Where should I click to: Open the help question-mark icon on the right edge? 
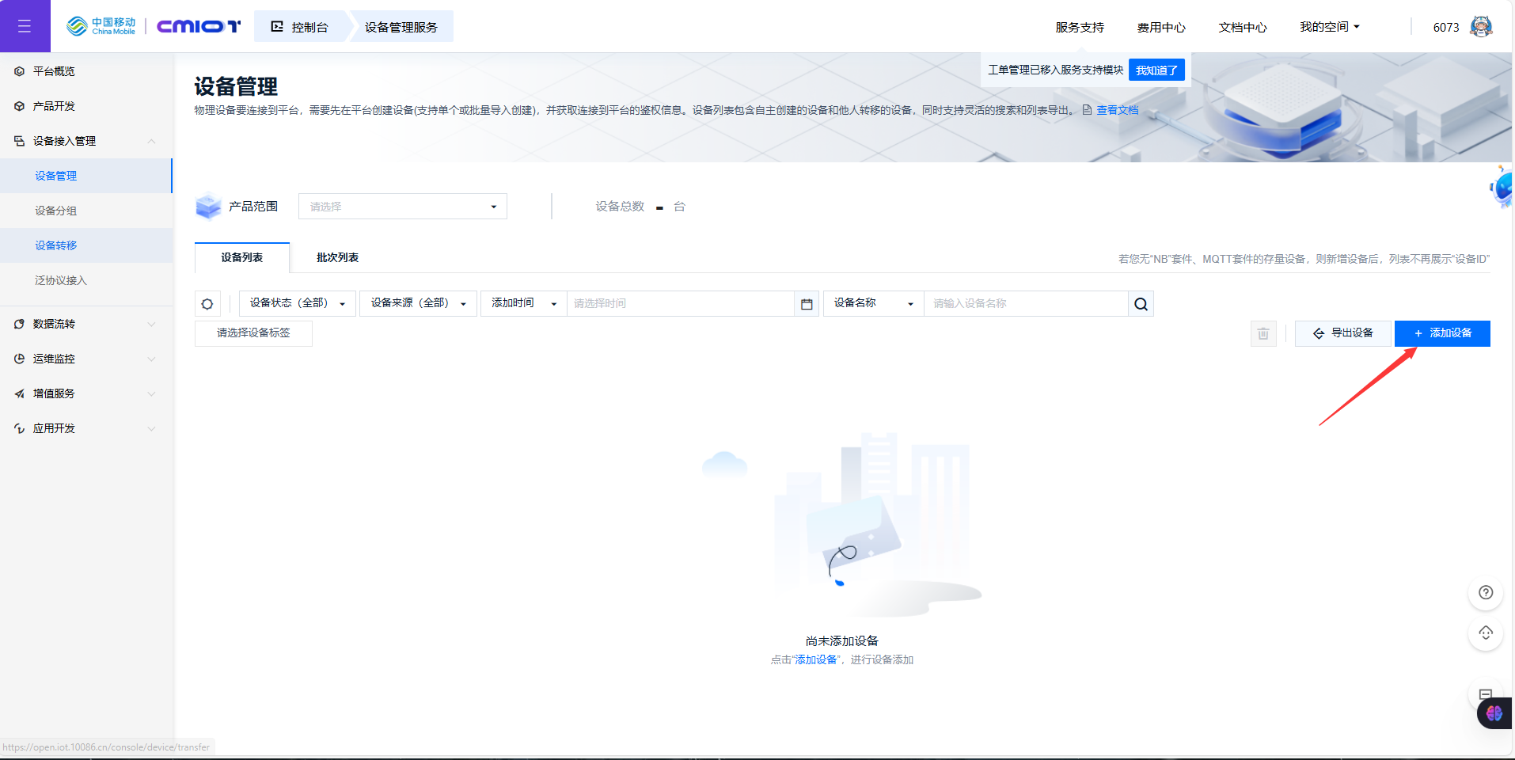(x=1486, y=593)
